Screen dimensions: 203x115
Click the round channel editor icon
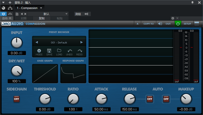[x=4, y=8]
